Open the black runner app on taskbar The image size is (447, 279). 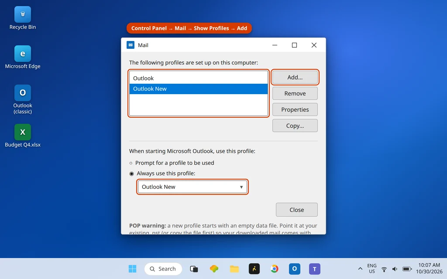click(254, 269)
